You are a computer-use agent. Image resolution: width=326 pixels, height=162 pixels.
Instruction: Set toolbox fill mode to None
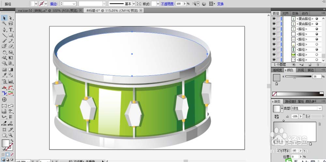[x=12, y=155]
